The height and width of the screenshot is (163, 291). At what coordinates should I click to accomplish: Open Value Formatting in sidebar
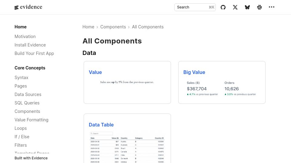click(x=31, y=120)
